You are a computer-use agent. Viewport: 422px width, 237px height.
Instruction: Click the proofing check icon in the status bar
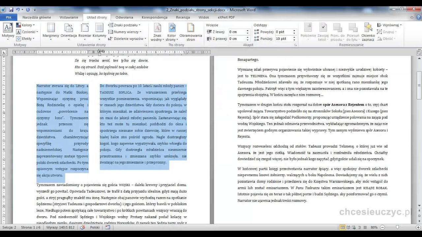point(82,227)
